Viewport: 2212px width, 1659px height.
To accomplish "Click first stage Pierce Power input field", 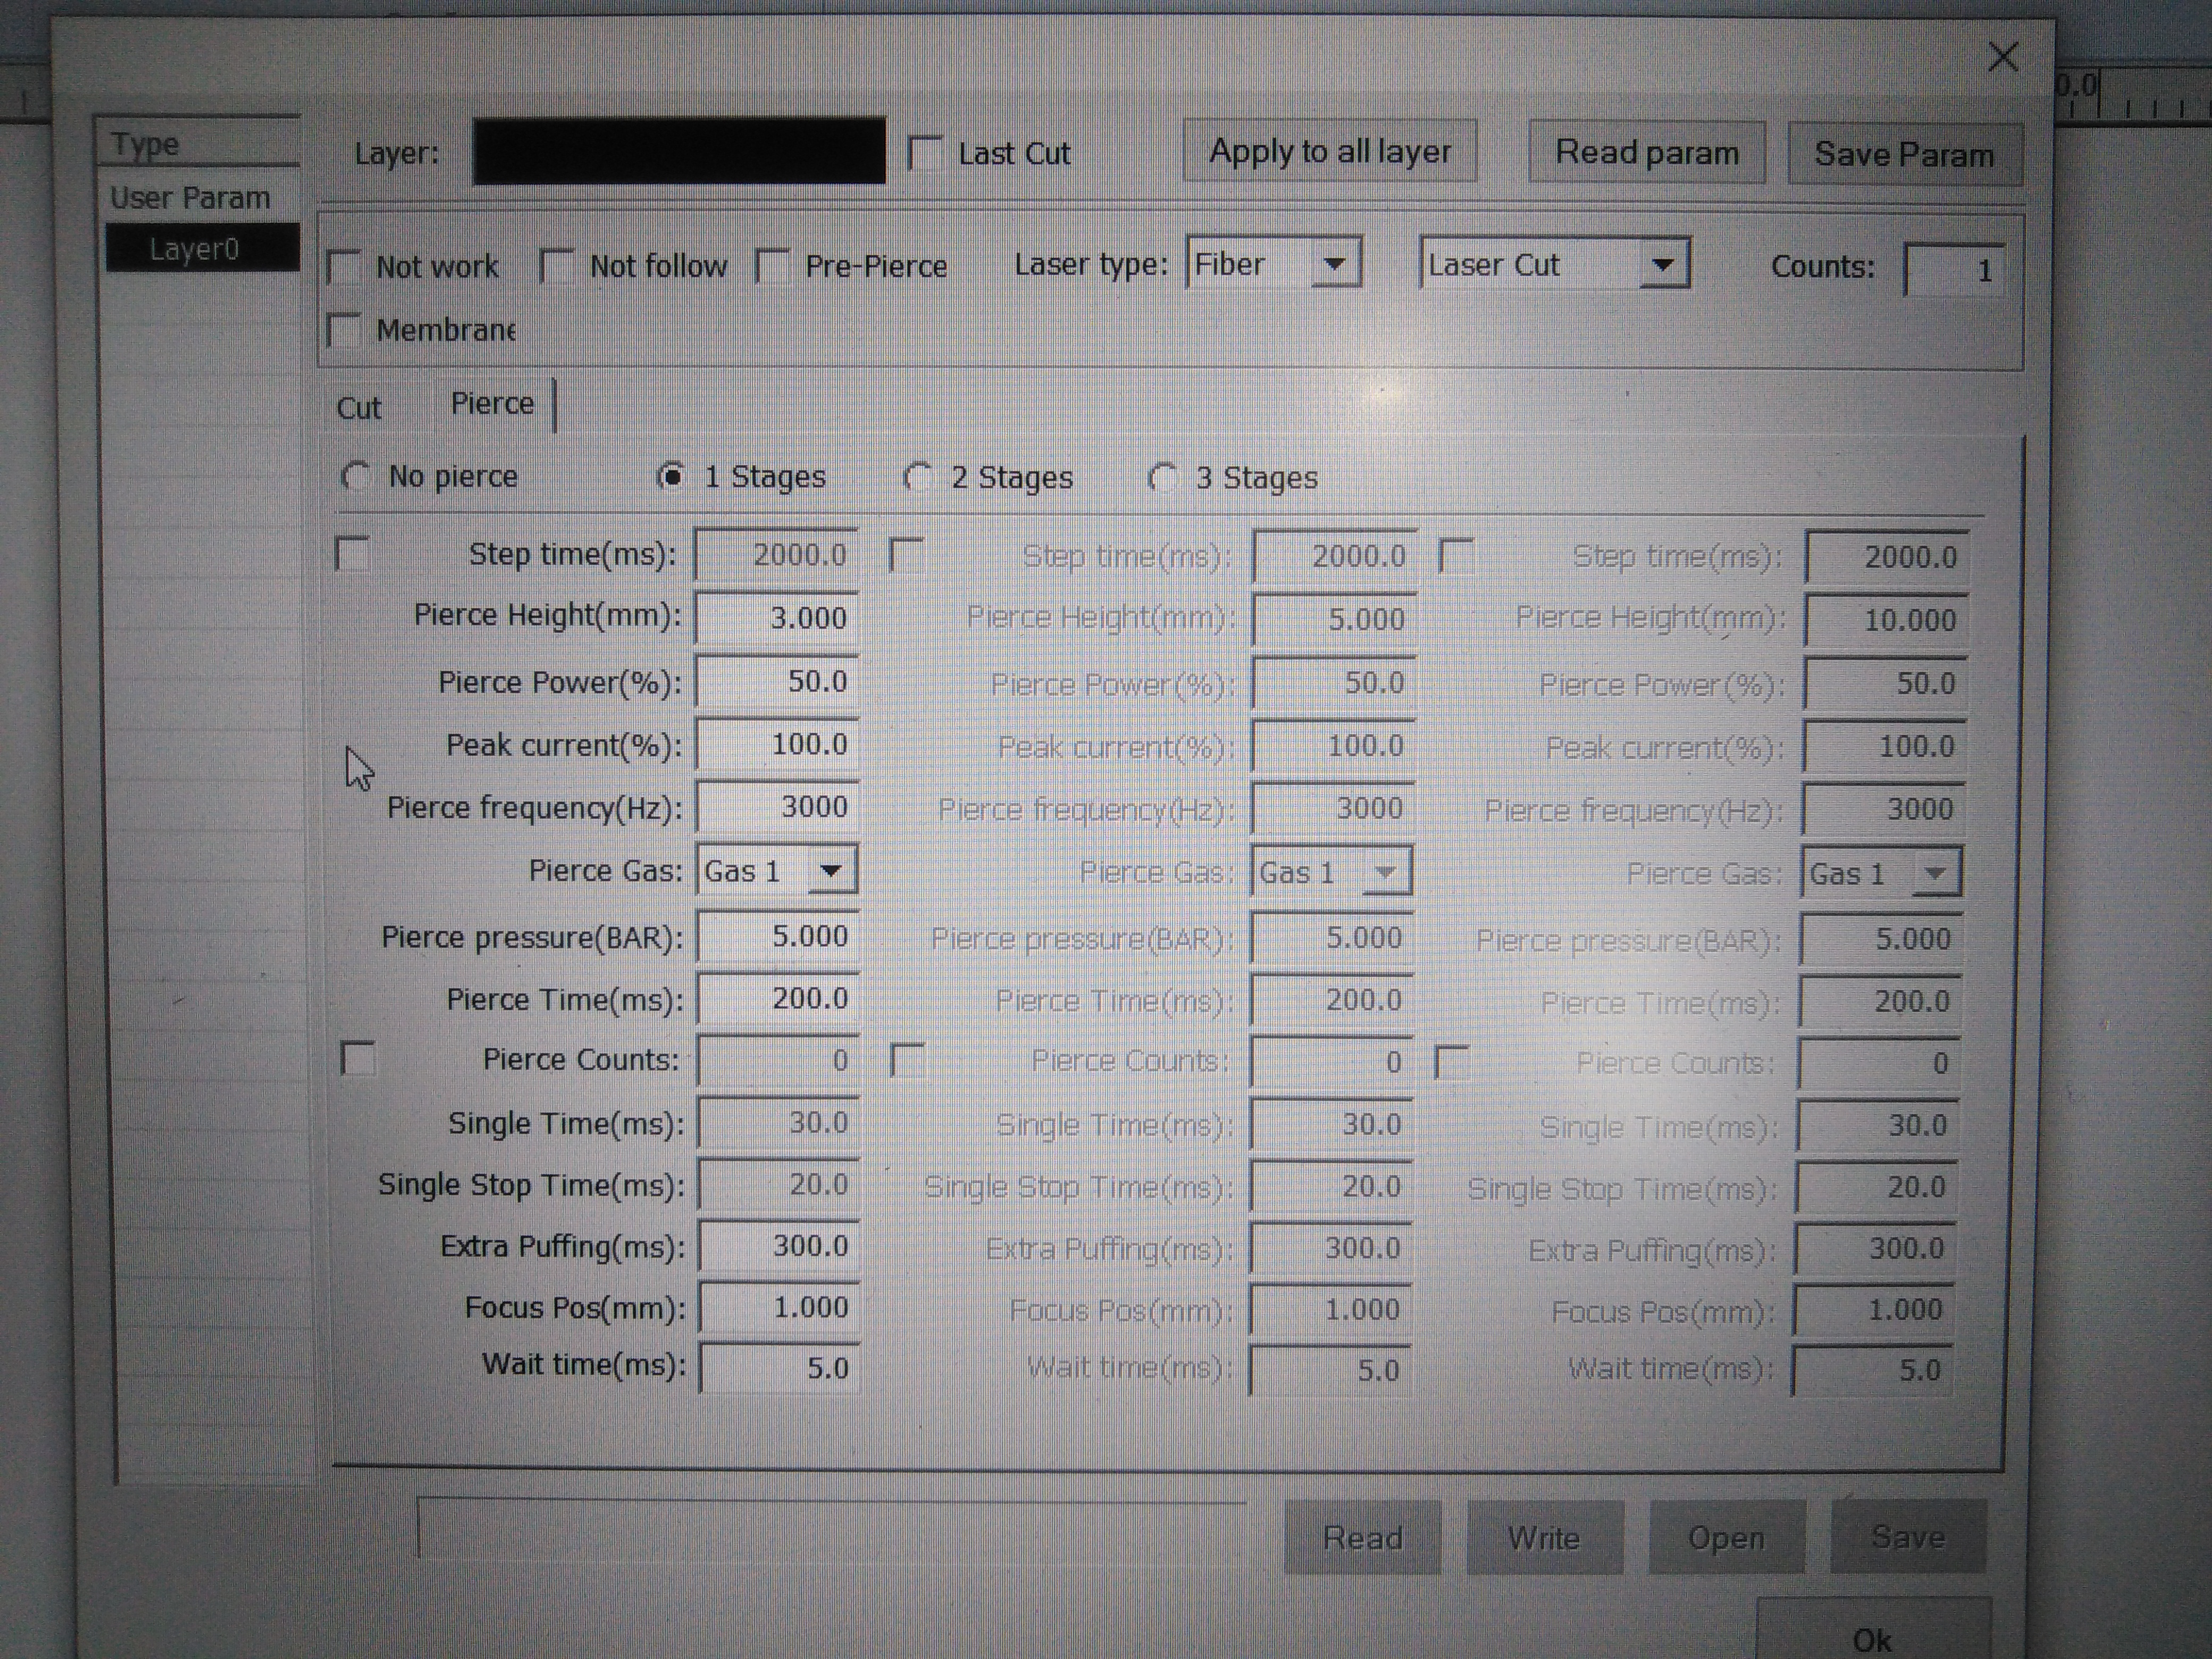I will click(778, 682).
